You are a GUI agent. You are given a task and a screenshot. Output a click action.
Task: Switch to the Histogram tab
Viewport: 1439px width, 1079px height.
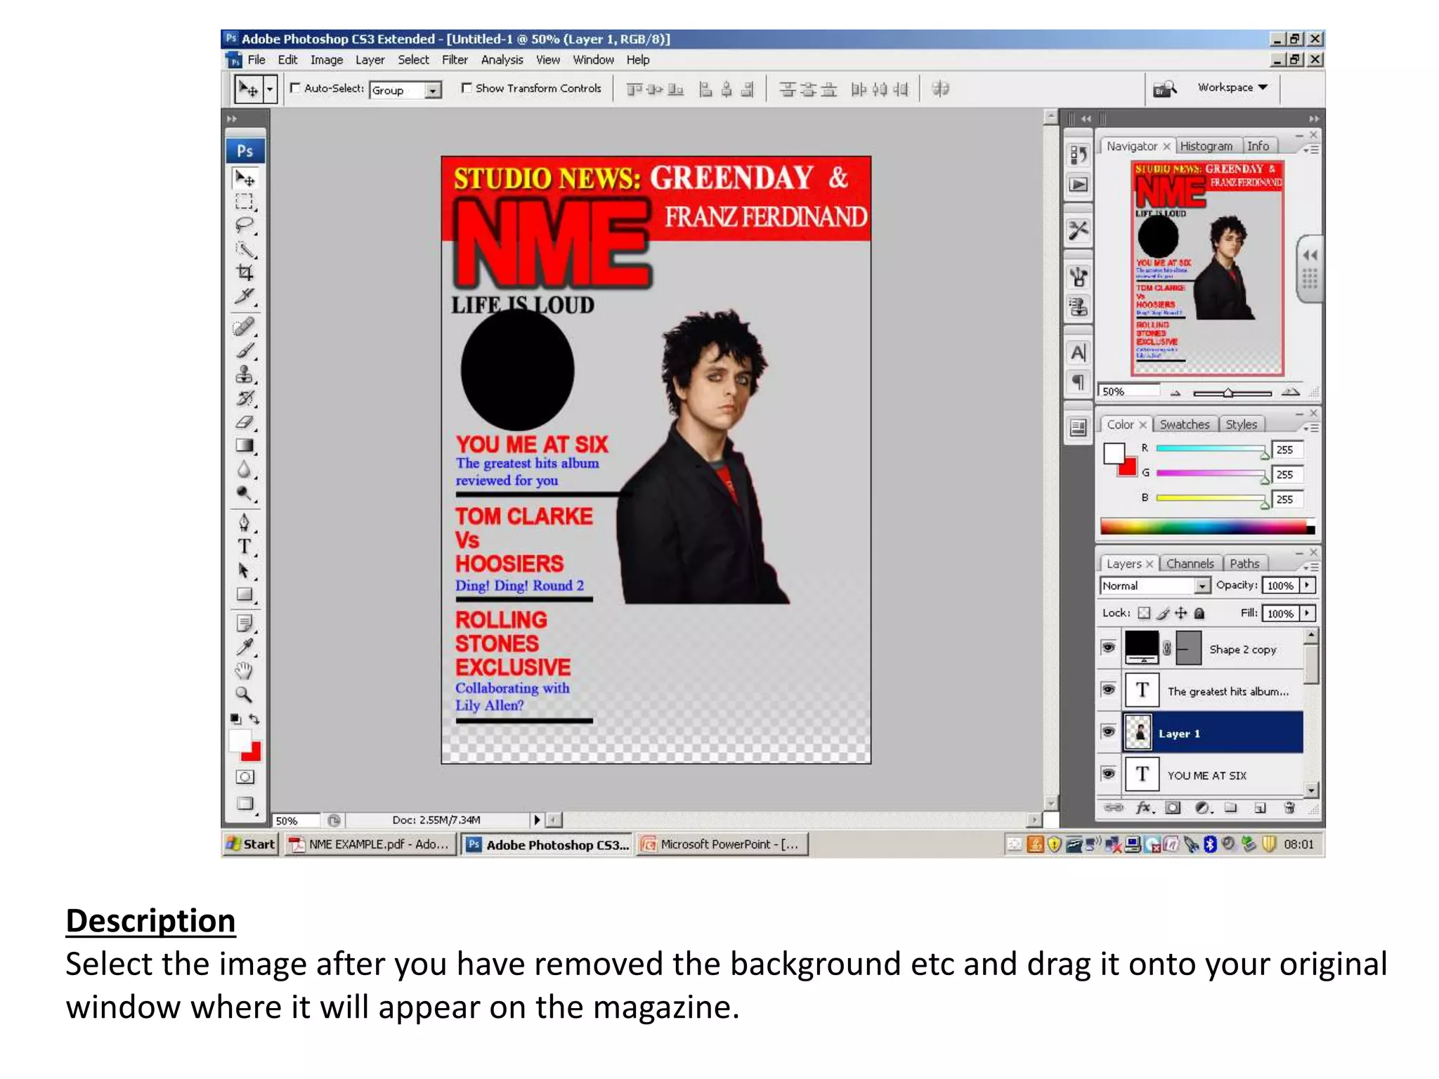[x=1206, y=146]
